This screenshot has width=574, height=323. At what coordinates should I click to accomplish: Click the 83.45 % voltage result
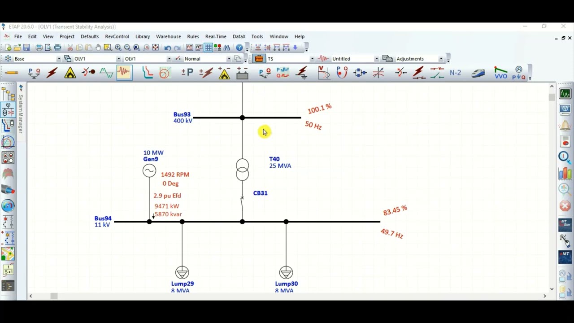pyautogui.click(x=395, y=210)
